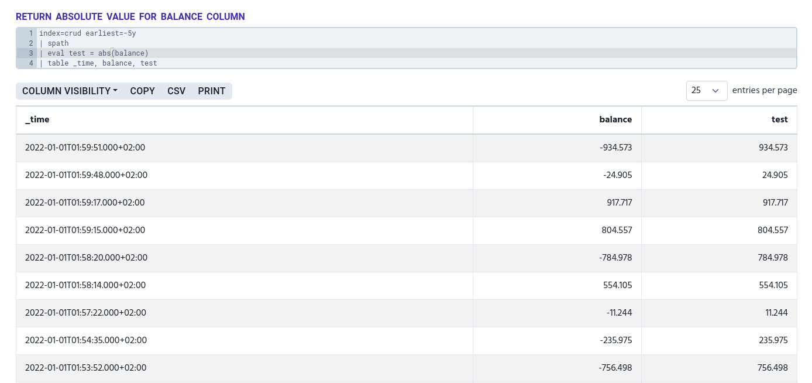The image size is (812, 383).
Task: Sort the table by test column
Action: (x=779, y=119)
